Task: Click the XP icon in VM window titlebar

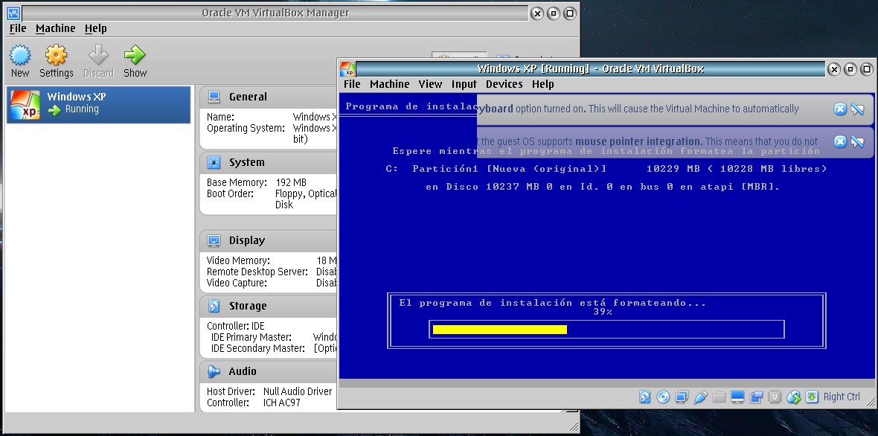Action: point(347,69)
